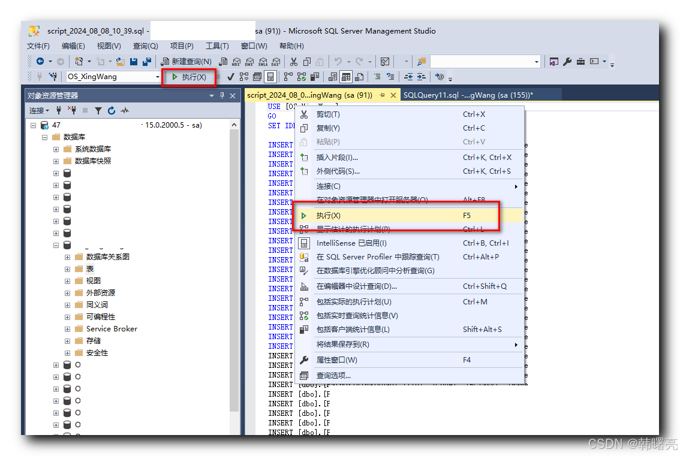Click the Display Estimated Execution Plan toolbar icon
680x456 pixels.
point(244,77)
